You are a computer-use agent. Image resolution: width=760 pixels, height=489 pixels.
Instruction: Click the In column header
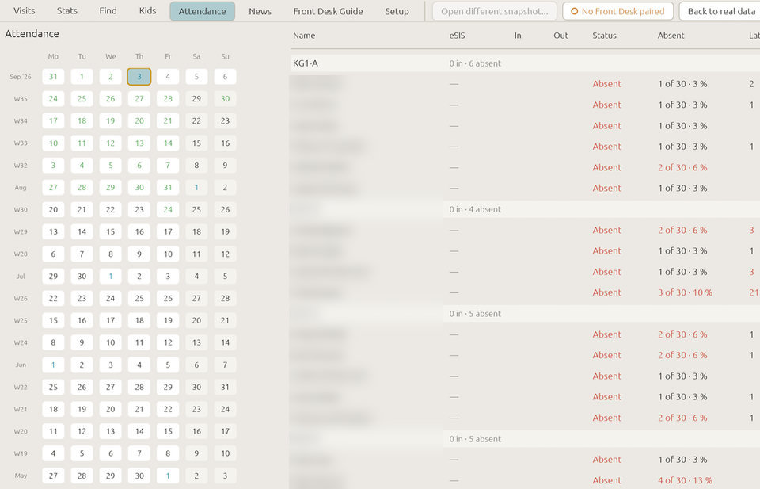click(x=518, y=36)
